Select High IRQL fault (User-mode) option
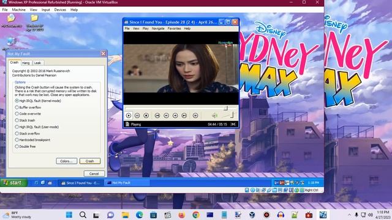The height and width of the screenshot is (220, 392). click(x=37, y=127)
